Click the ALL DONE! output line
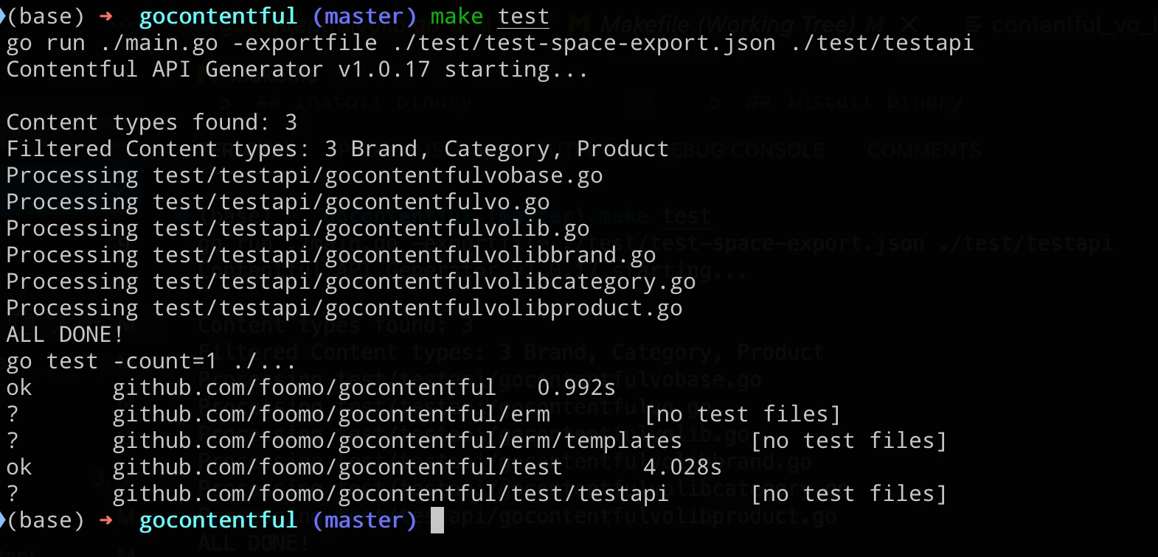 tap(65, 334)
